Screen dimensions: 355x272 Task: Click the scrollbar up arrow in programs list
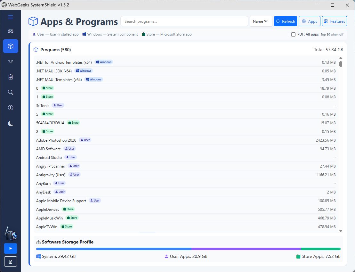pos(341,58)
